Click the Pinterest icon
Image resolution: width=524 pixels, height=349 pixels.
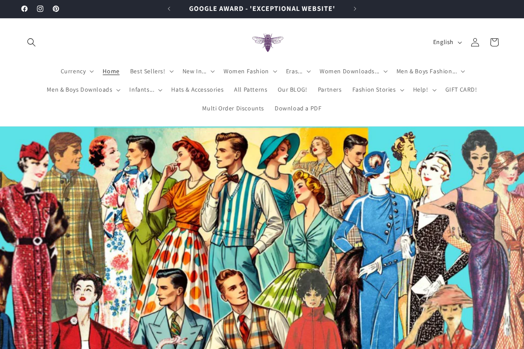pos(56,8)
